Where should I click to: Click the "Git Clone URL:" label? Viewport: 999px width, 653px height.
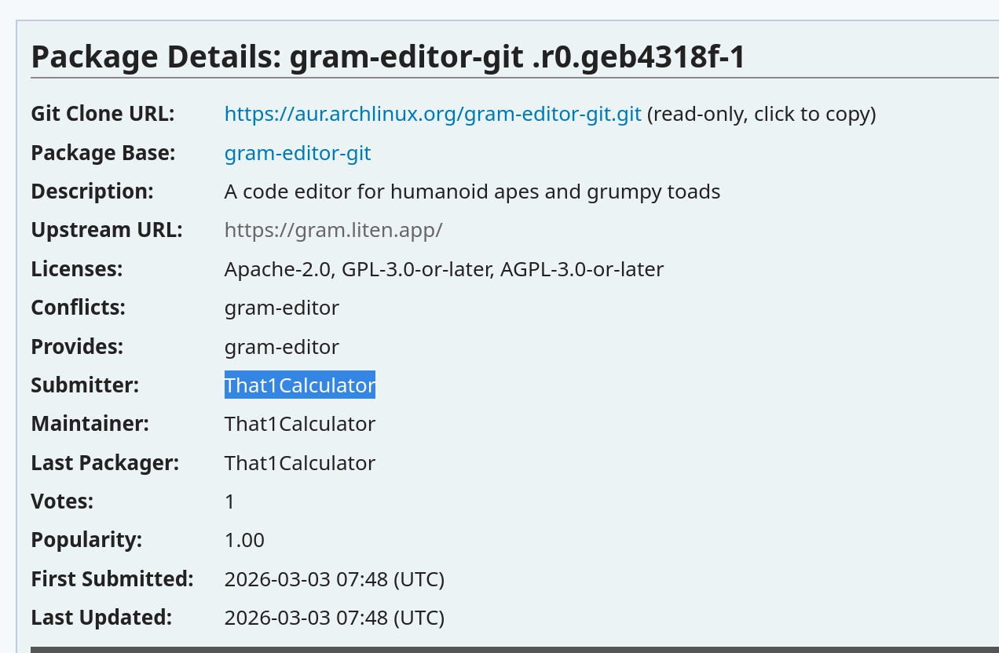coord(102,114)
